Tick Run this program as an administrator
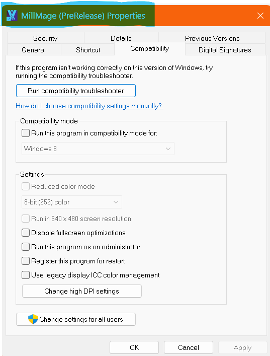The width and height of the screenshot is (270, 356). click(26, 247)
